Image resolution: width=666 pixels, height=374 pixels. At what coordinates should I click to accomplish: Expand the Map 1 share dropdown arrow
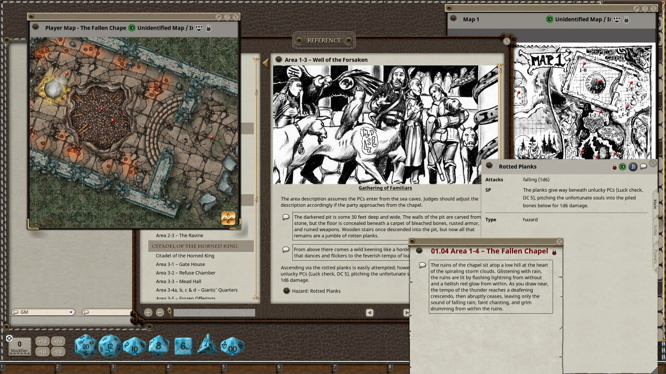pos(617,19)
